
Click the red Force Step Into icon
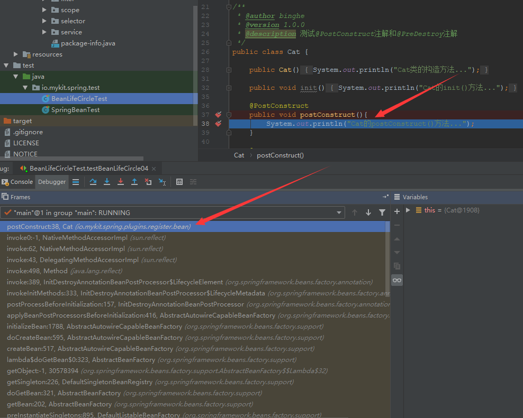point(121,182)
